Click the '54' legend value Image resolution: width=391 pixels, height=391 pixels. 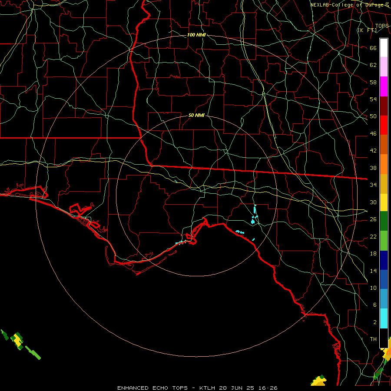pos(373,99)
